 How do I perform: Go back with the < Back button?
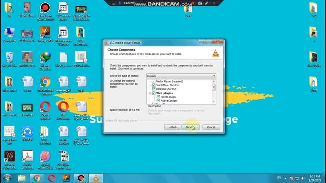173,127
